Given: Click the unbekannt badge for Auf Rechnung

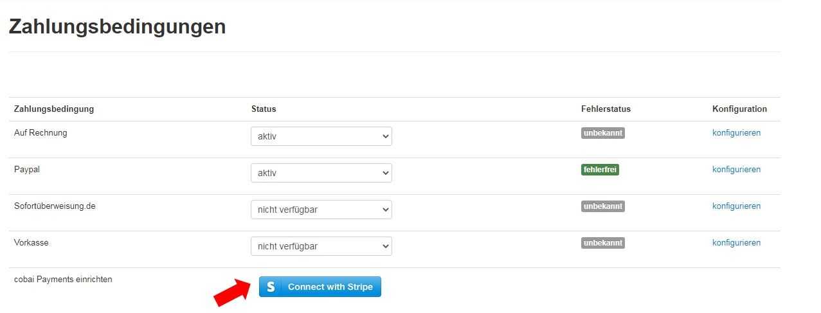Looking at the screenshot, I should 603,133.
